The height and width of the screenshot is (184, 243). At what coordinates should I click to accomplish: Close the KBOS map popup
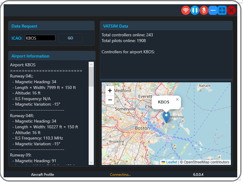[x=177, y=100]
